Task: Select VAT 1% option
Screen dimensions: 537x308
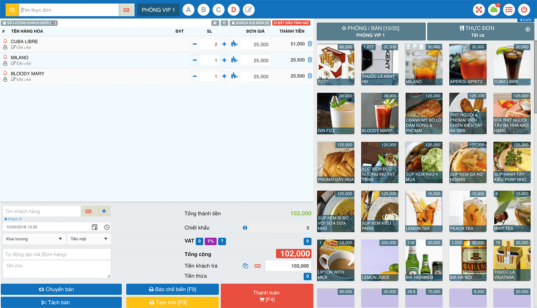Action: [x=211, y=241]
